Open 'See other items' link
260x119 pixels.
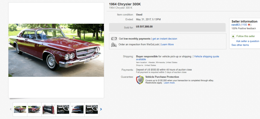click(240, 45)
